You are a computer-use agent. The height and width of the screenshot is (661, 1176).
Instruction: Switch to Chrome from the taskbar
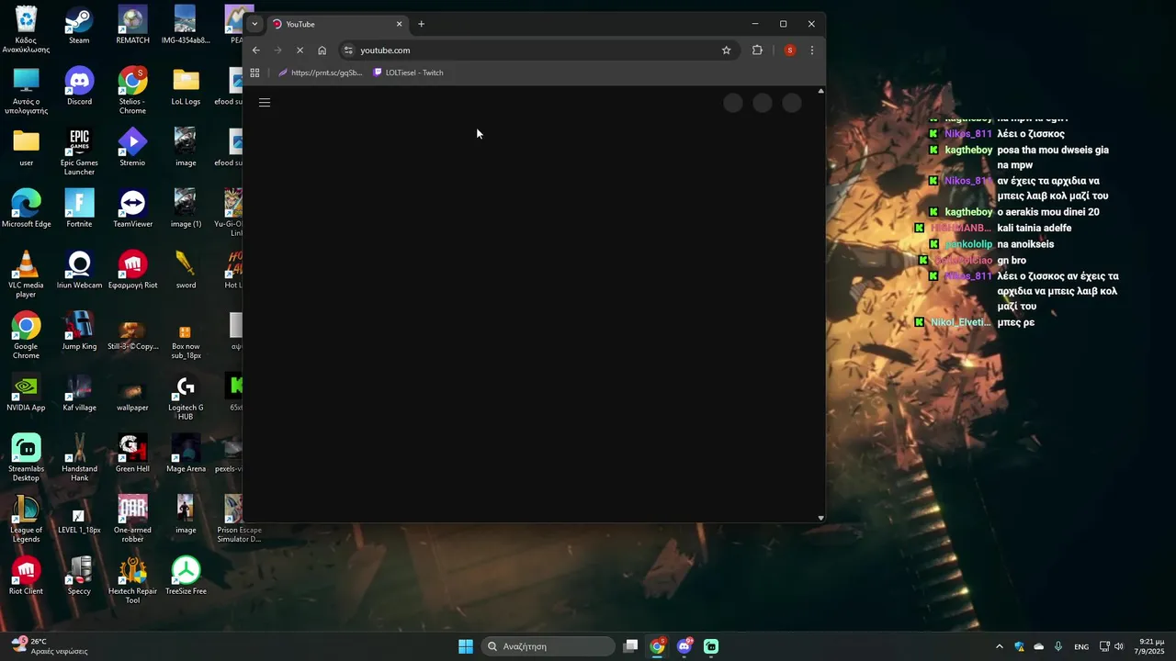tap(657, 646)
